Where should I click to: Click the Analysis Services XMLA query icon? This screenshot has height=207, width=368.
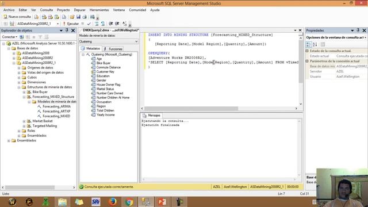click(x=57, y=17)
